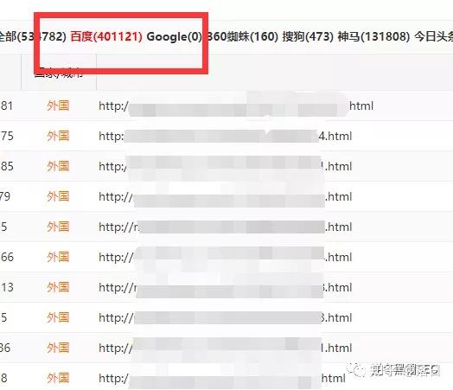
Task: Switch to the 全部 spider tab
Action: coord(33,36)
